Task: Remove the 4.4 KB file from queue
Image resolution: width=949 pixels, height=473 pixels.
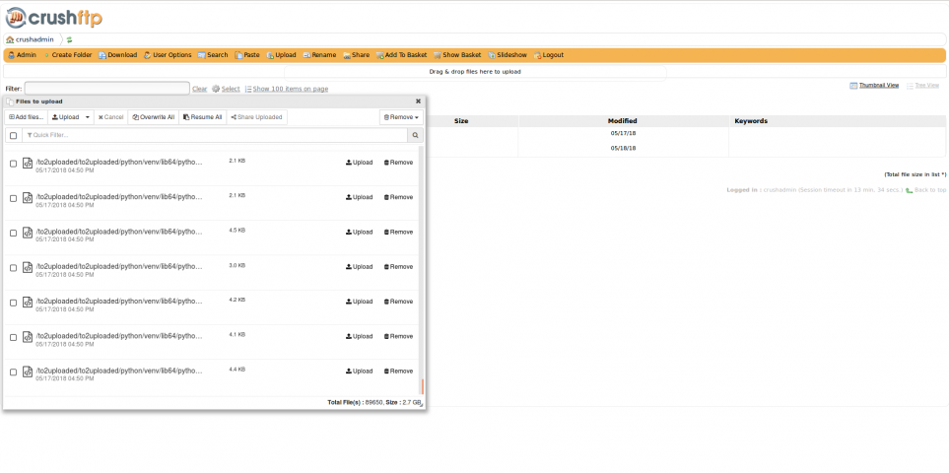Action: 398,372
